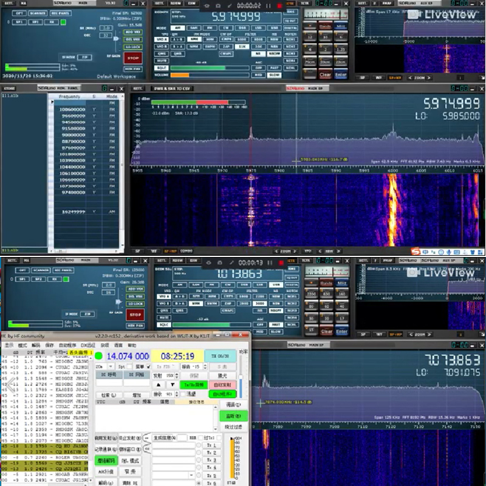This screenshot has width=486, height=486.
Task: Select USB mode in the 7.073 MHz RX control
Action: [276, 284]
